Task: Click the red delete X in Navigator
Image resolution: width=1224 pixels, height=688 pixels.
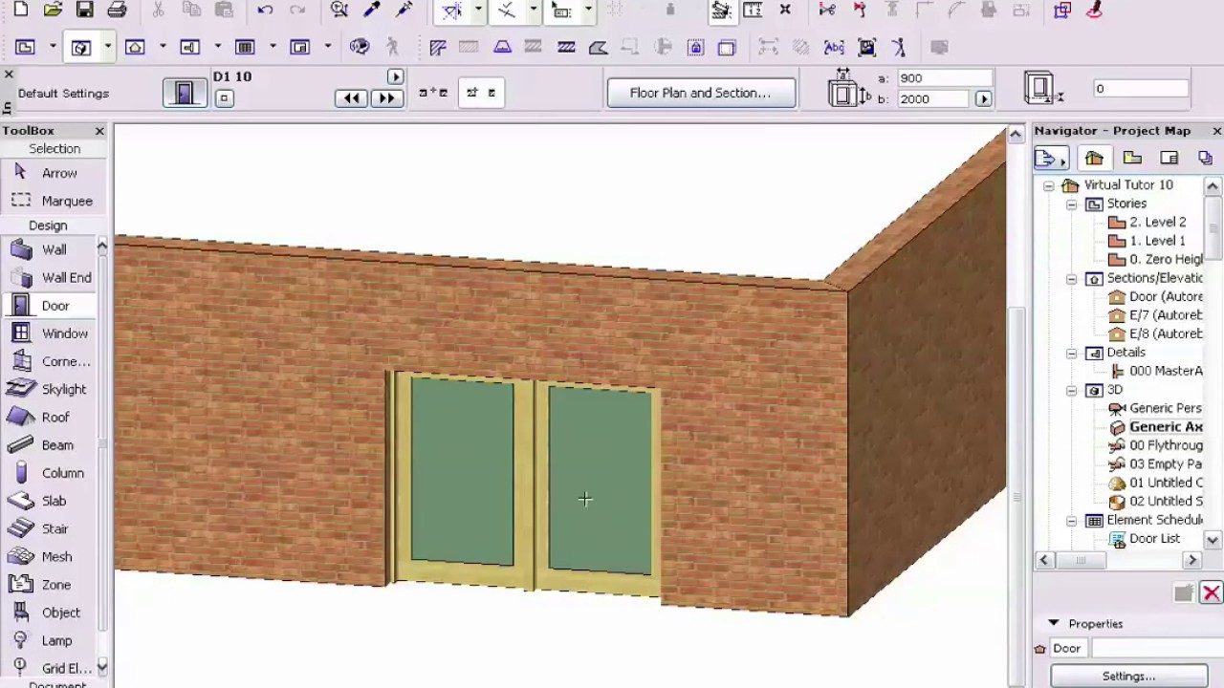Action: coord(1211,593)
